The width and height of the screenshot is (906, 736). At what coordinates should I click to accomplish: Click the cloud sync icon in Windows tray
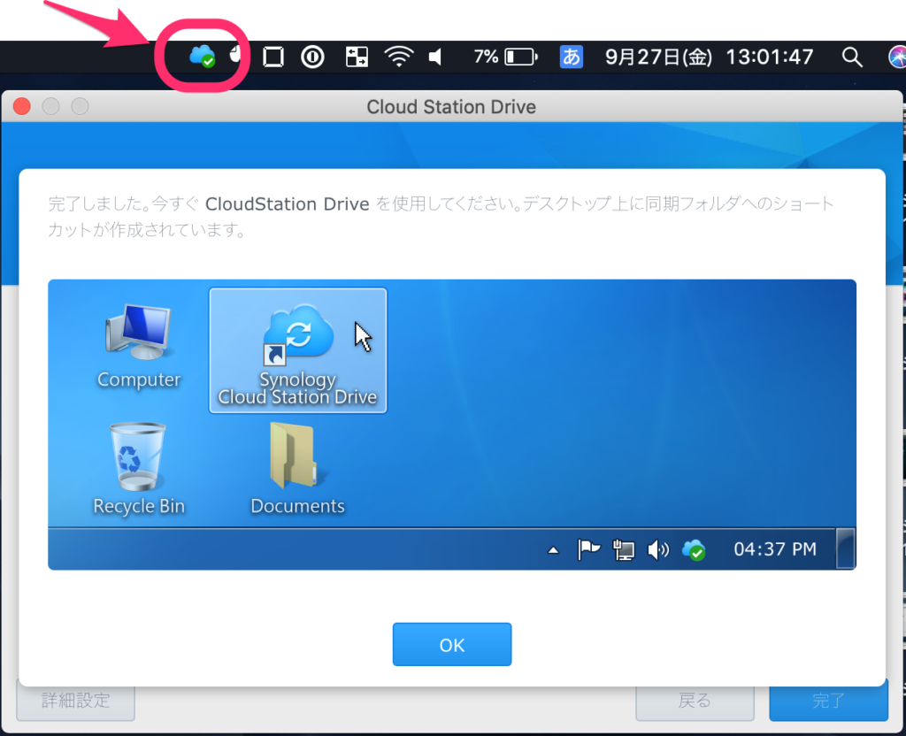click(694, 550)
